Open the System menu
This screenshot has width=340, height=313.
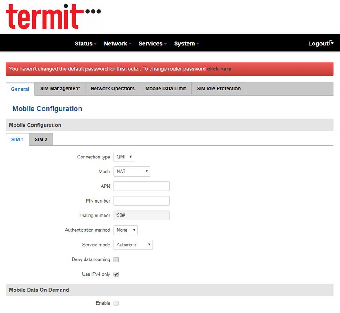(x=186, y=44)
